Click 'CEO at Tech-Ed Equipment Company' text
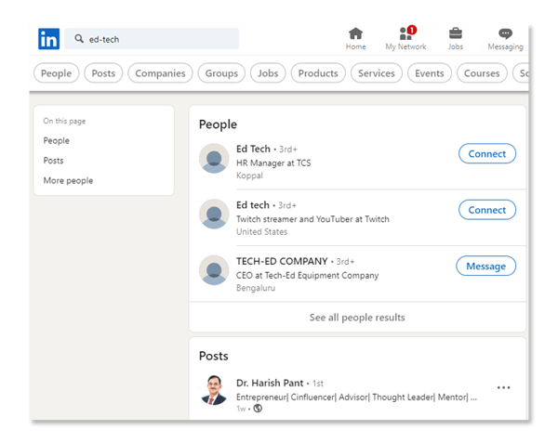Image resolution: width=558 pixels, height=443 pixels. pyautogui.click(x=308, y=275)
